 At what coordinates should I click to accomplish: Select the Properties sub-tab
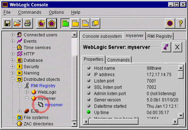93,59
